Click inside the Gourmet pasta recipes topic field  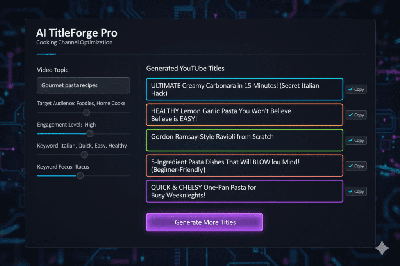(83, 85)
